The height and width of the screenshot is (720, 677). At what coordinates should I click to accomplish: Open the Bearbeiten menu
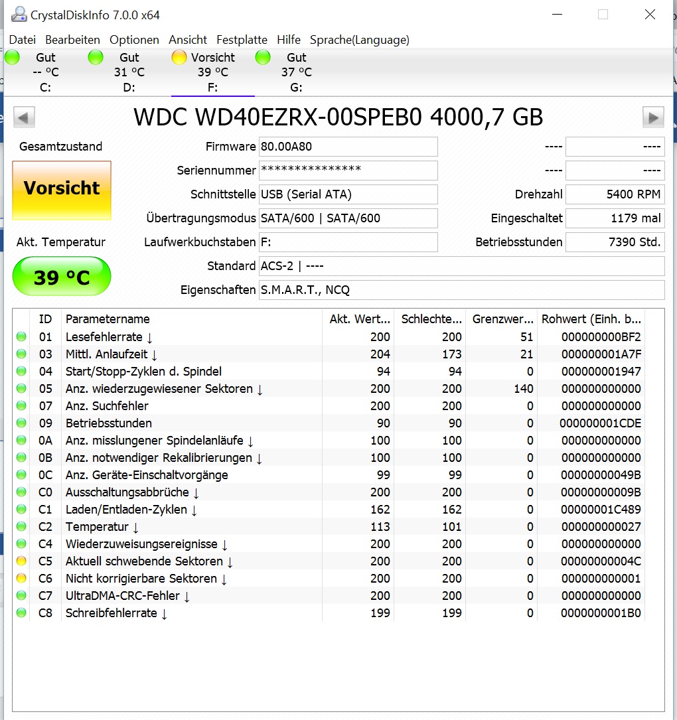point(72,40)
